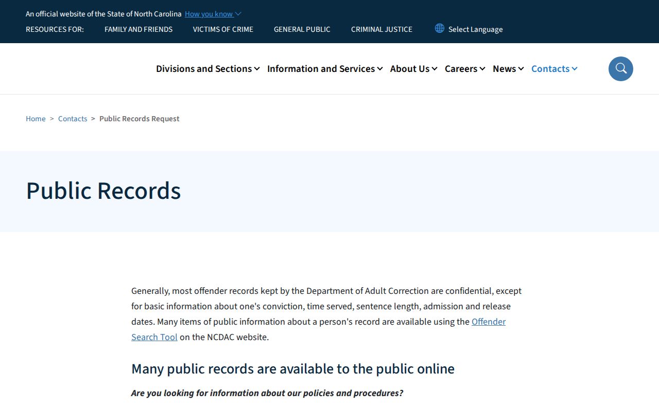Open Victims of Crime resources

(223, 29)
